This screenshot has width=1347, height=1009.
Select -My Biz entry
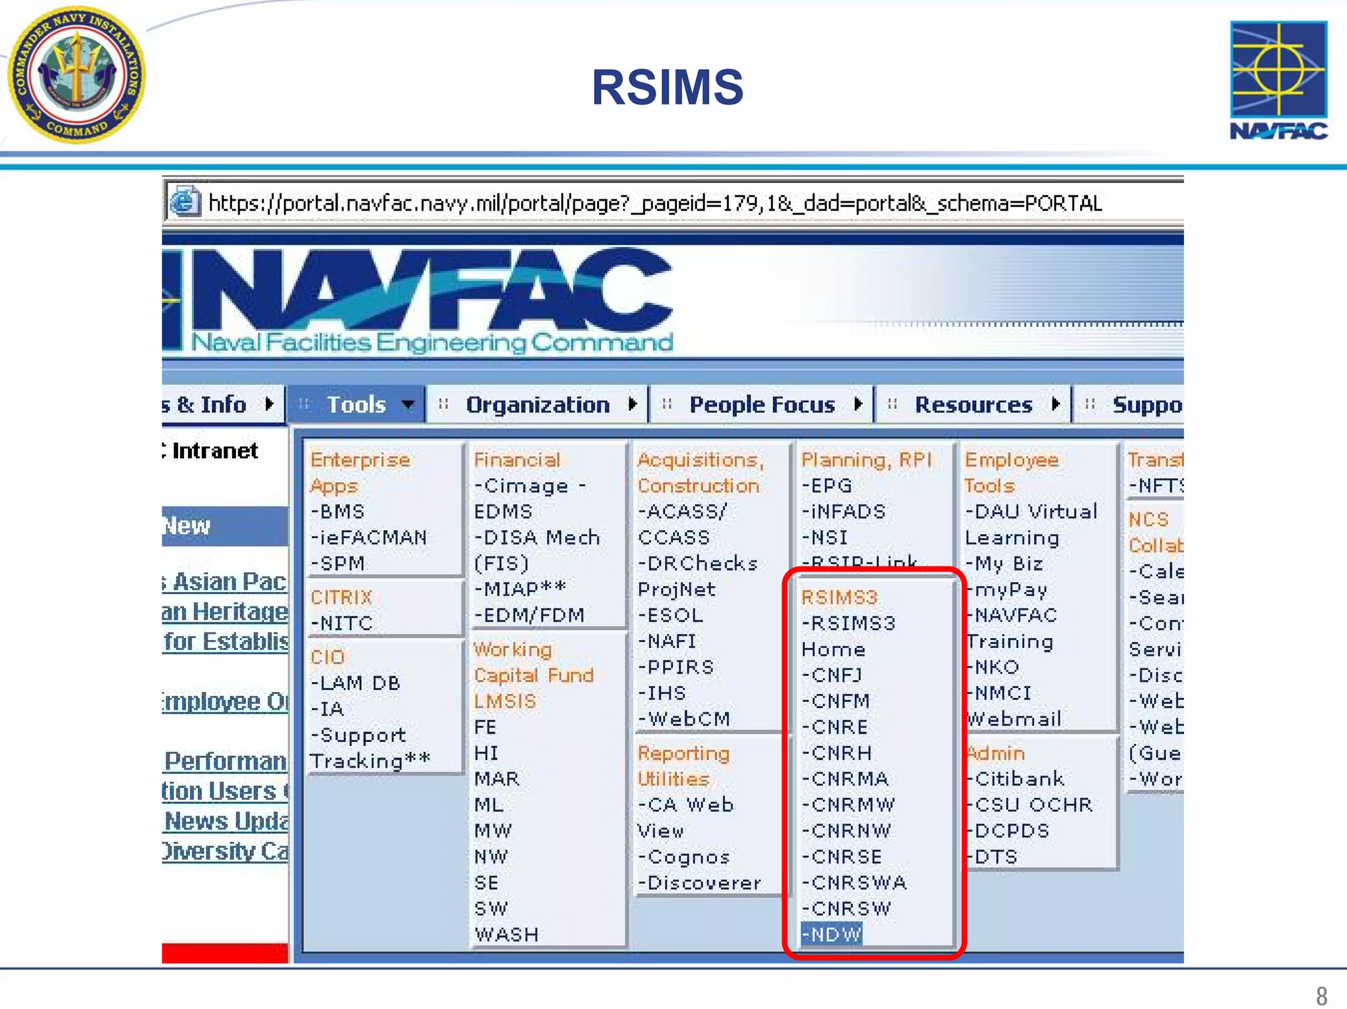[1004, 564]
